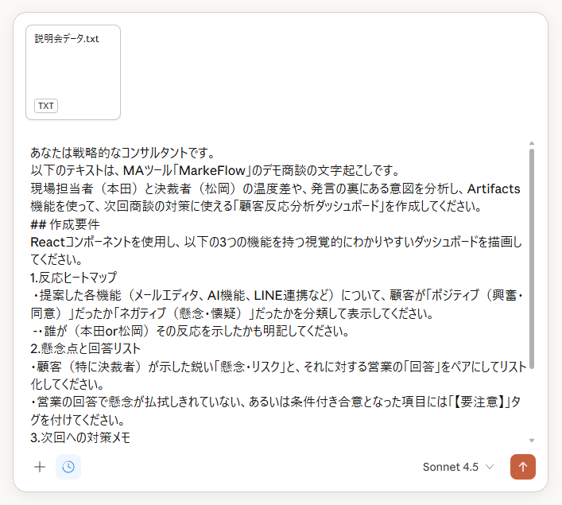
Task: Click the '2.懸念点と回答リスト' heading text
Action: (x=85, y=348)
